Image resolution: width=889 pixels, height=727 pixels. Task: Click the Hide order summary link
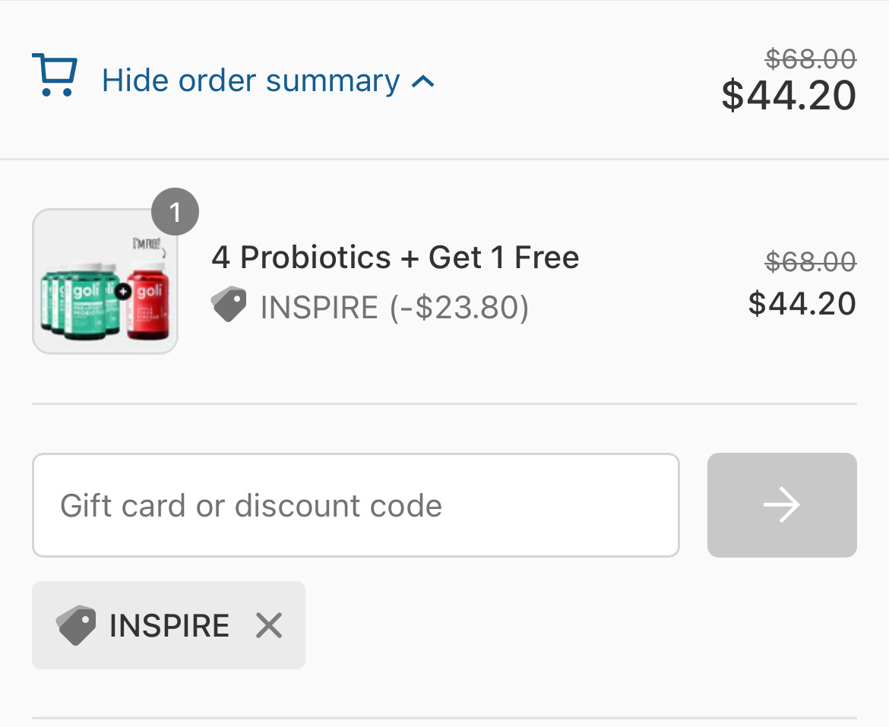click(x=250, y=81)
